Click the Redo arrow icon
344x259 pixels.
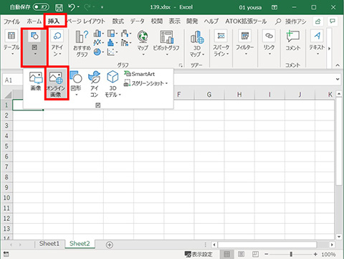coord(87,7)
